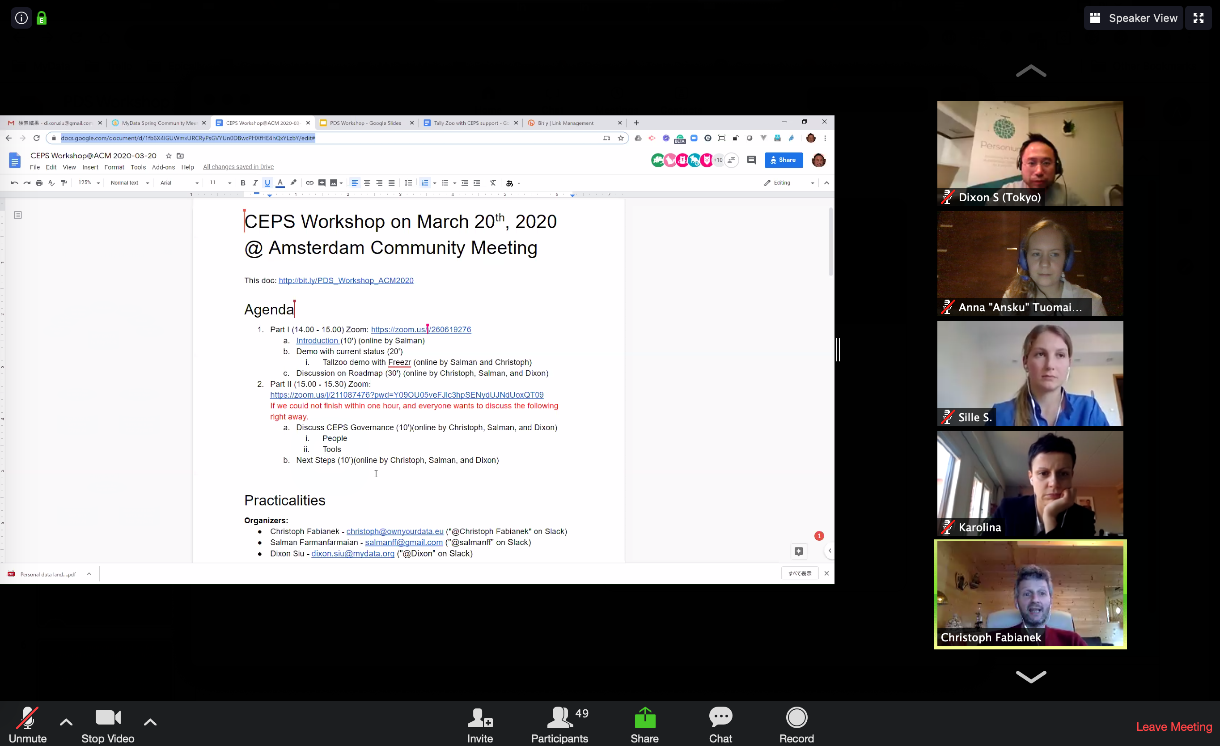Open the Format menu
The image size is (1220, 746).
coord(114,167)
